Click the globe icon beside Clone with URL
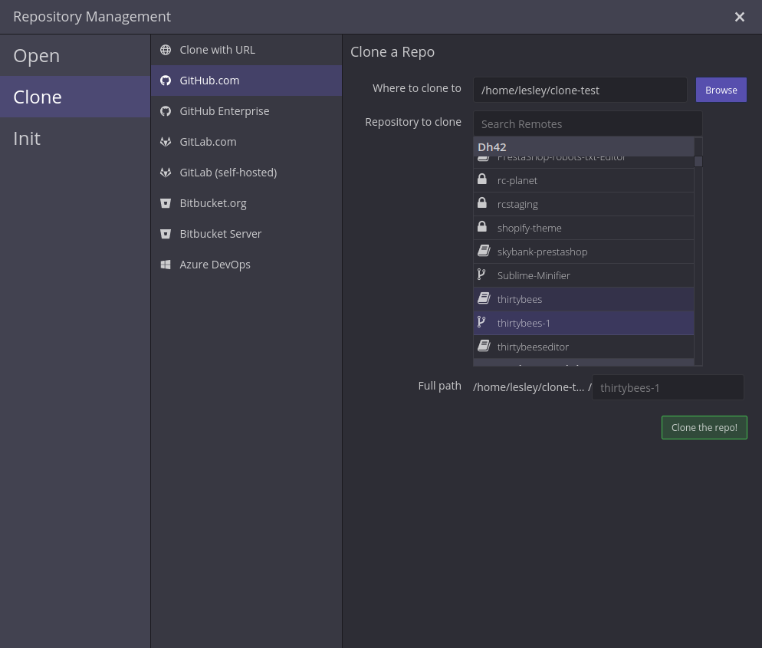This screenshot has height=648, width=762. pos(166,50)
